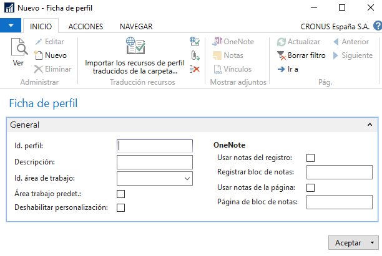Click the Ver magnifier page icon
The width and height of the screenshot is (382, 256).
tap(19, 47)
